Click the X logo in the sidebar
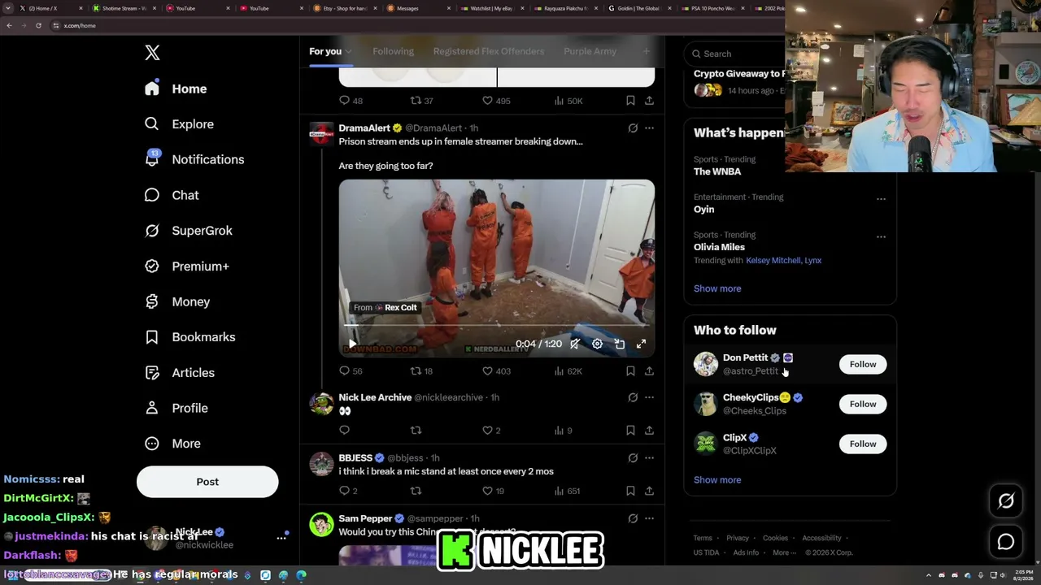Viewport: 1041px width, 585px height. (152, 53)
